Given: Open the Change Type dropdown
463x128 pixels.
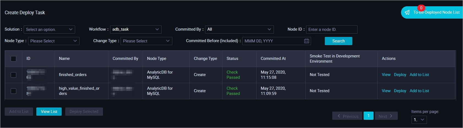Looking at the screenshot, I should pos(146,41).
